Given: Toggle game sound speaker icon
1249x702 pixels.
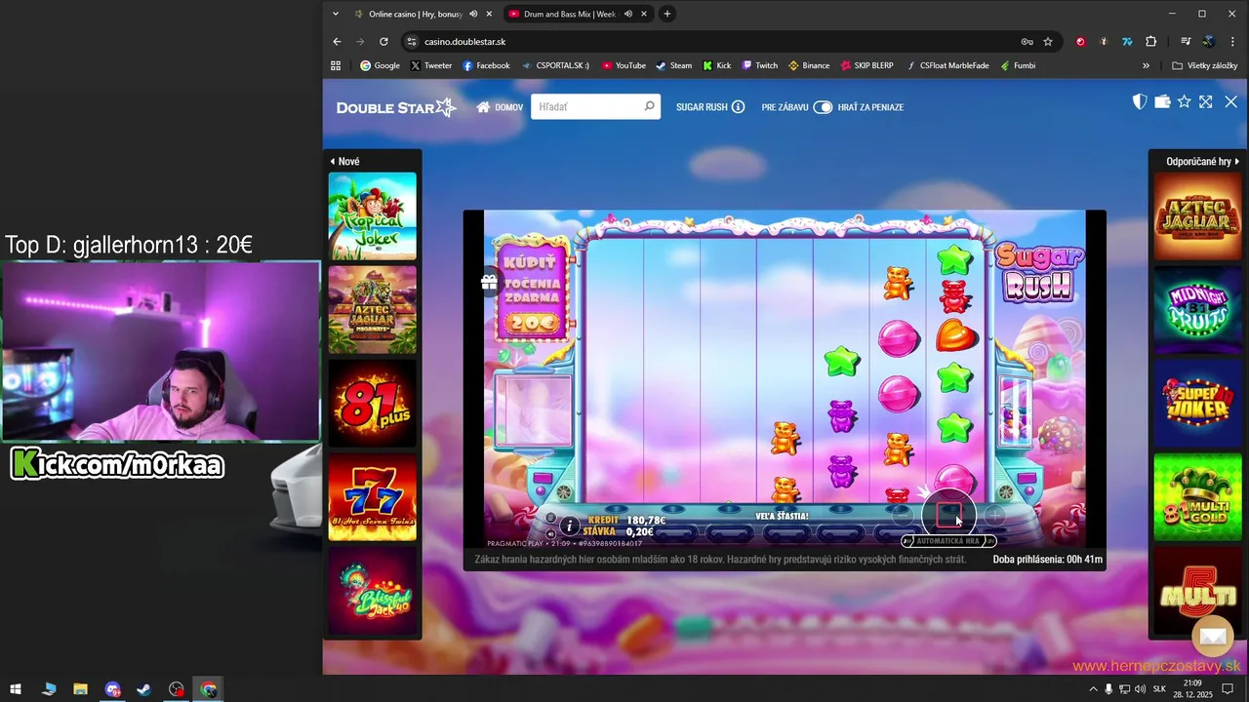Looking at the screenshot, I should pyautogui.click(x=550, y=533).
